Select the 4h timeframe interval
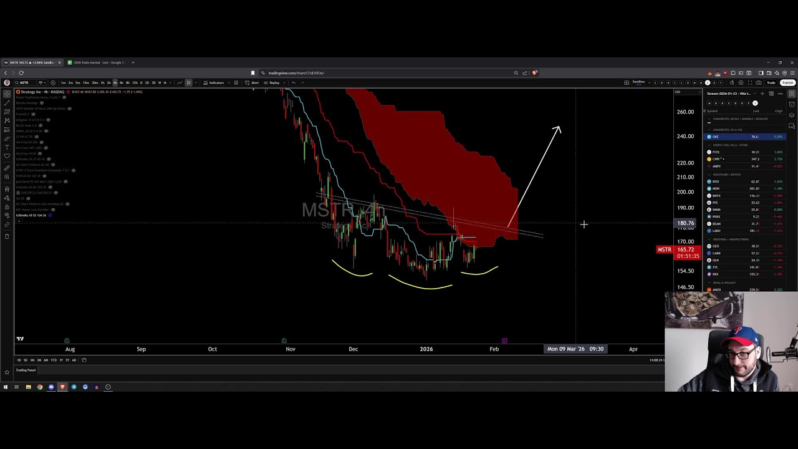Viewport: 798px width, 449px height. click(115, 82)
